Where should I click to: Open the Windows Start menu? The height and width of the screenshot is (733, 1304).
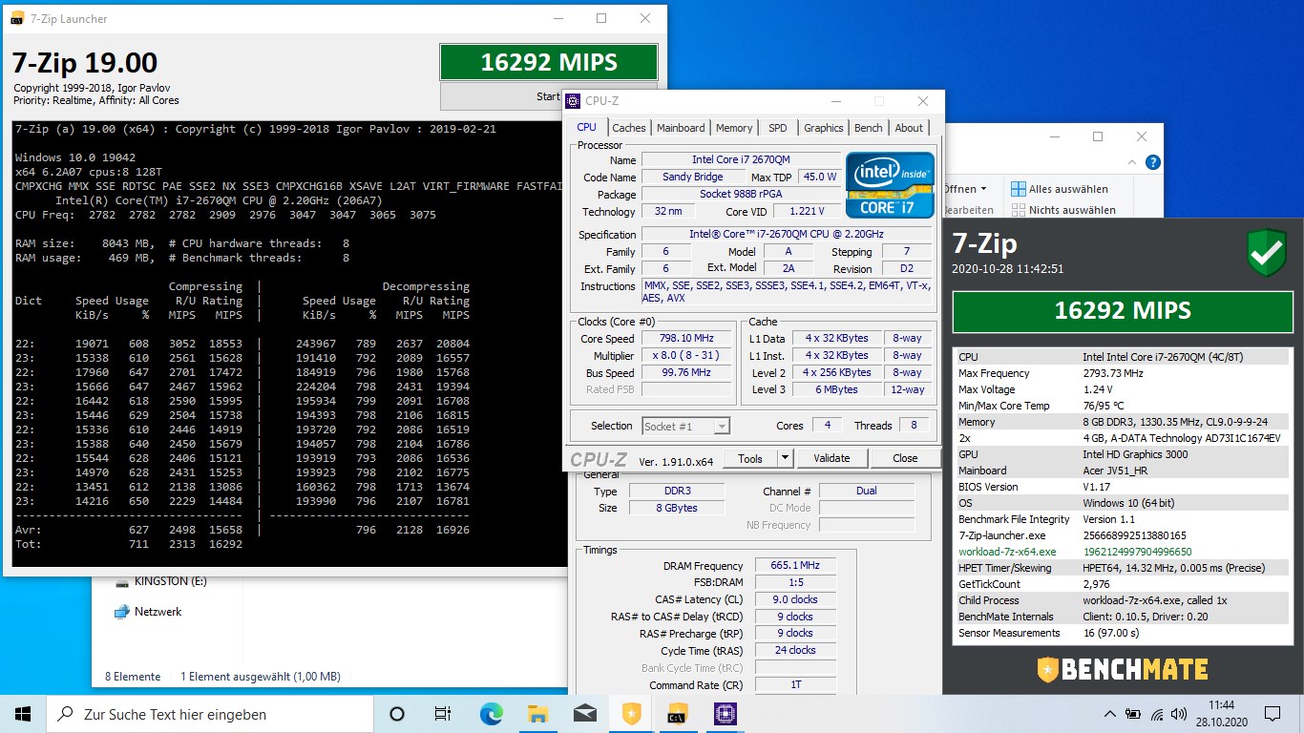23,714
